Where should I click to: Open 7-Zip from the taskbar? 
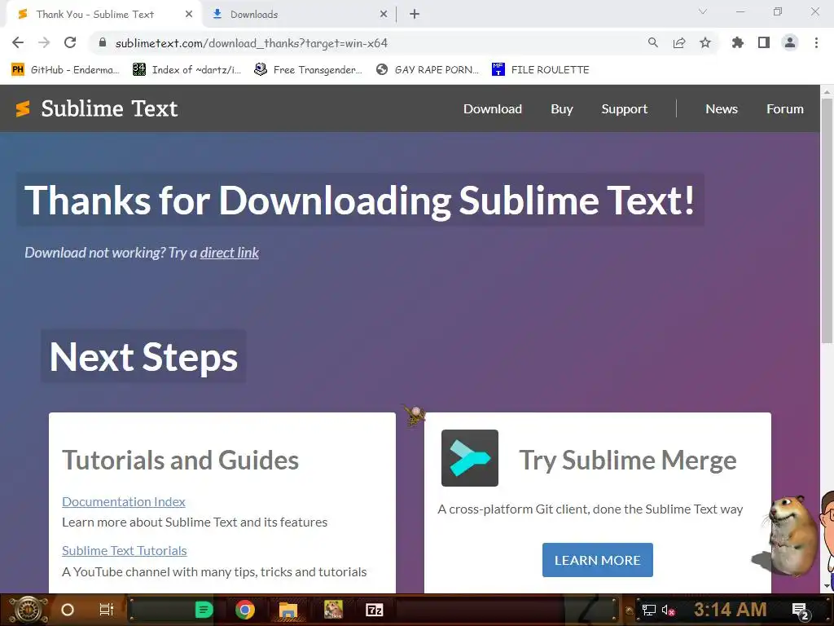click(375, 610)
